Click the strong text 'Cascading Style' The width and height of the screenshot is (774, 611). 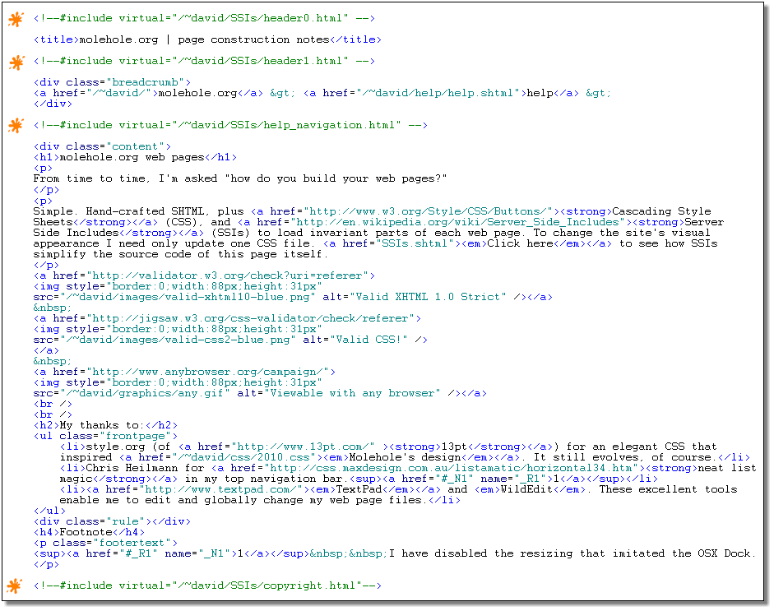(x=661, y=211)
